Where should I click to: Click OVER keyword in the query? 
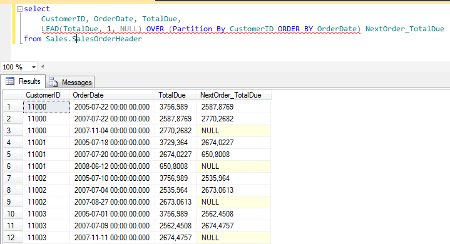coord(155,29)
